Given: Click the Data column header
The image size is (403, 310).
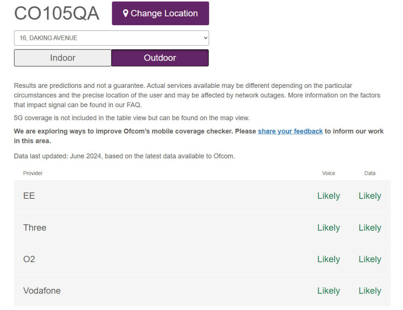Looking at the screenshot, I should pyautogui.click(x=370, y=173).
